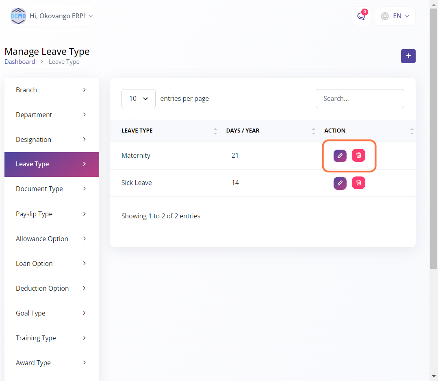
Task: Click the DEMO profile avatar logo
Action: [x=18, y=16]
